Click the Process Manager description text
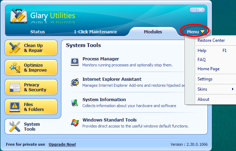Screen dimensions: 236x151 coord(127,65)
